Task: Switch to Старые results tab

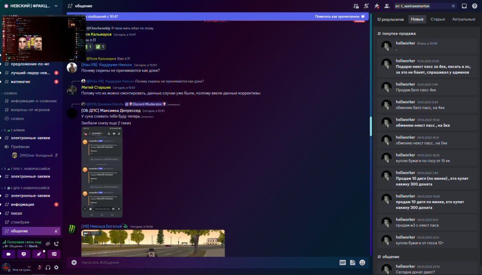Action: pyautogui.click(x=438, y=19)
